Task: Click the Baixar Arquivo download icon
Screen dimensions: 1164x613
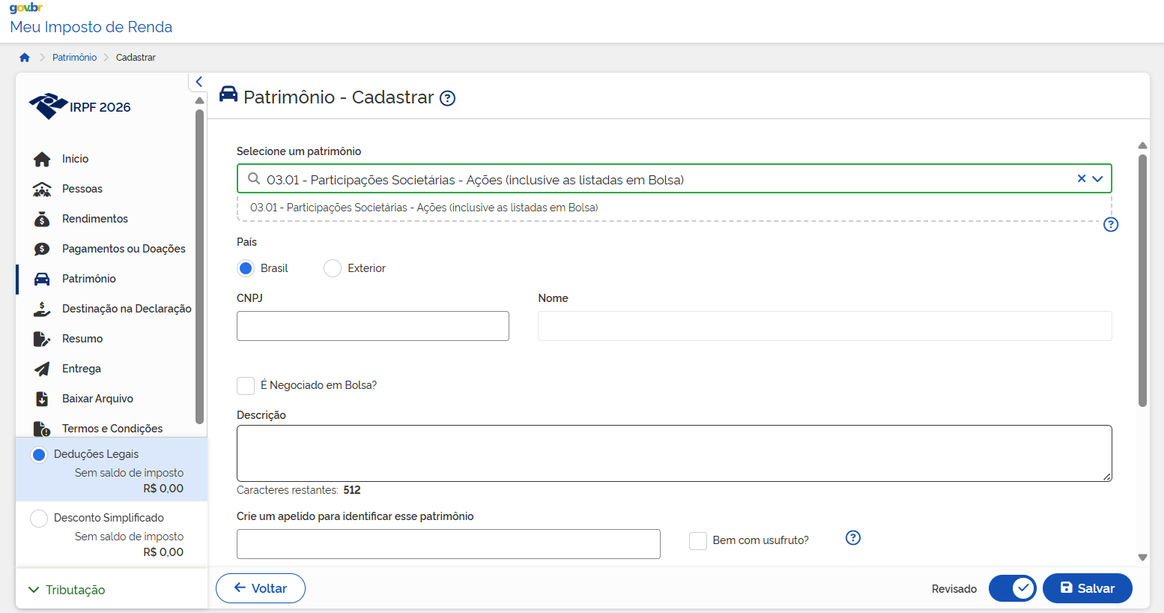Action: 42,399
